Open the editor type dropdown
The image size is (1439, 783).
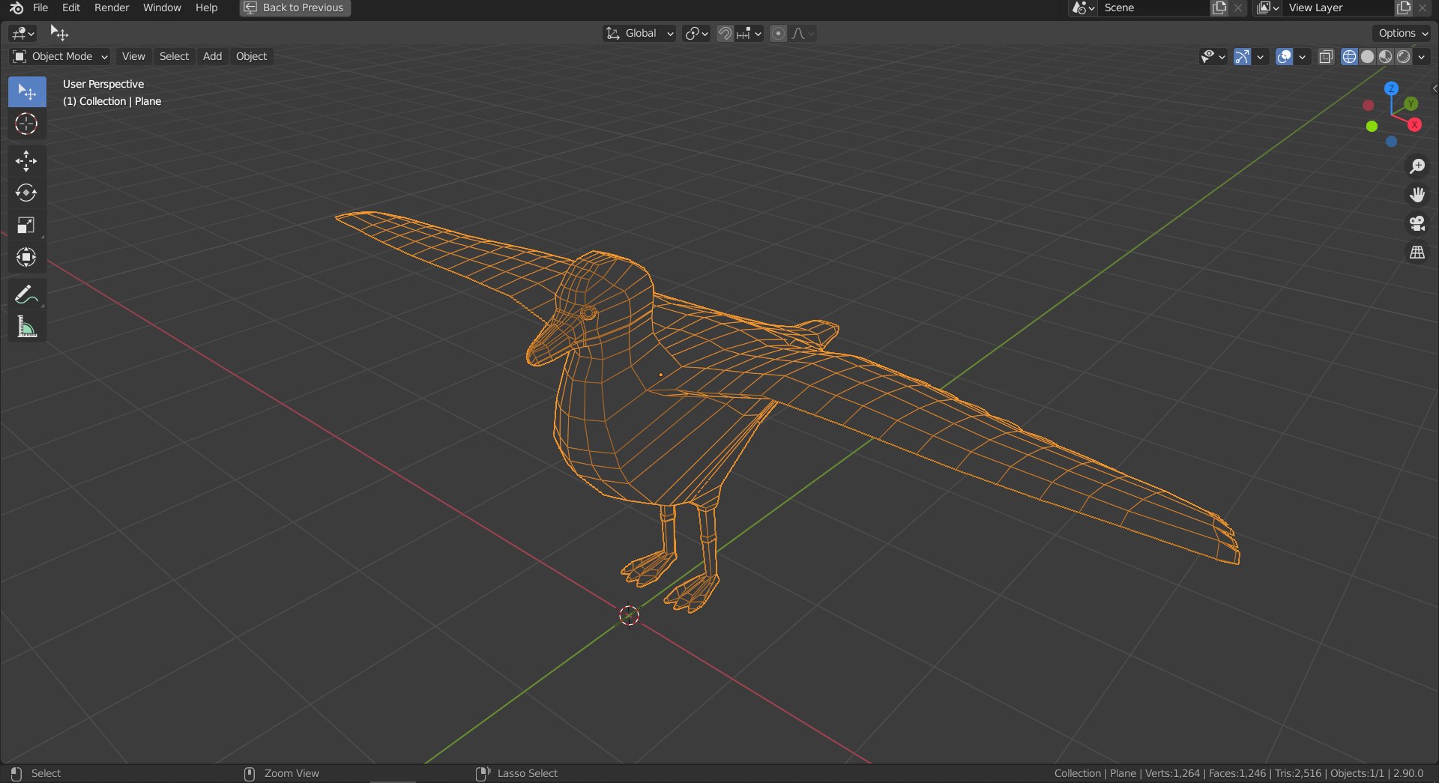pos(23,33)
